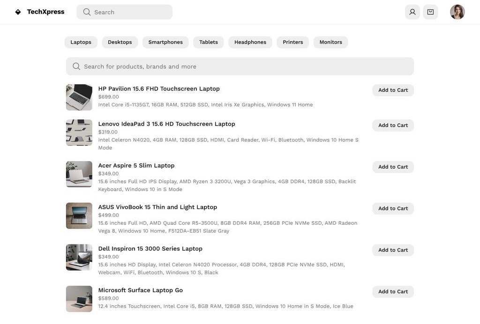Click the $699.00 price
Image resolution: width=480 pixels, height=324 pixels.
pos(108,96)
